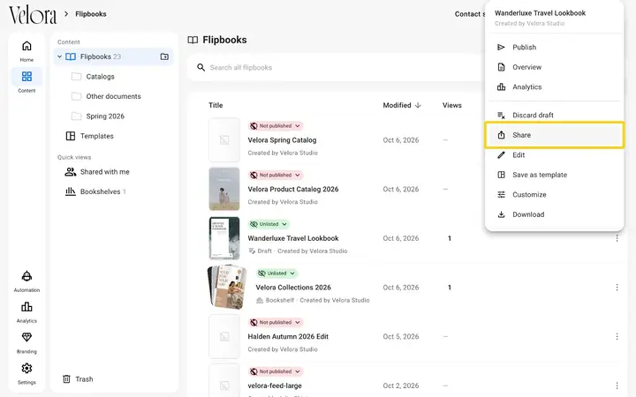This screenshot has height=397, width=636.
Task: Open status dropdown for velora-feed-large
Action: click(x=276, y=371)
